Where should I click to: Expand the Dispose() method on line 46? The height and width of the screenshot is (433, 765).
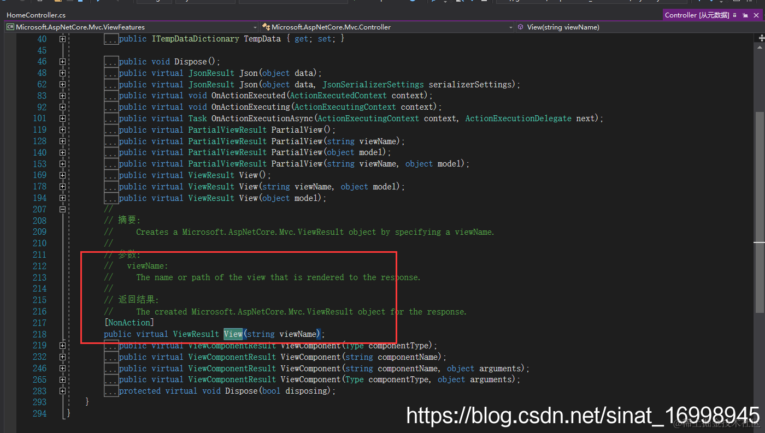click(x=62, y=62)
